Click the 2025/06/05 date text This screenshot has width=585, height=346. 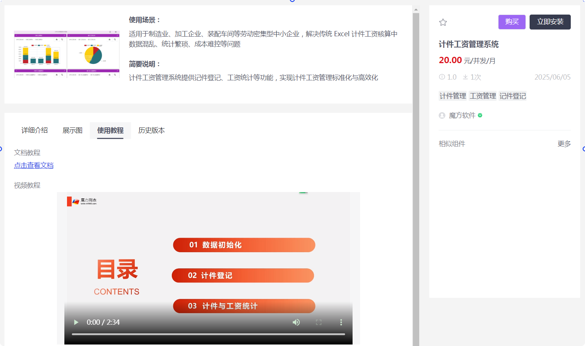[552, 77]
